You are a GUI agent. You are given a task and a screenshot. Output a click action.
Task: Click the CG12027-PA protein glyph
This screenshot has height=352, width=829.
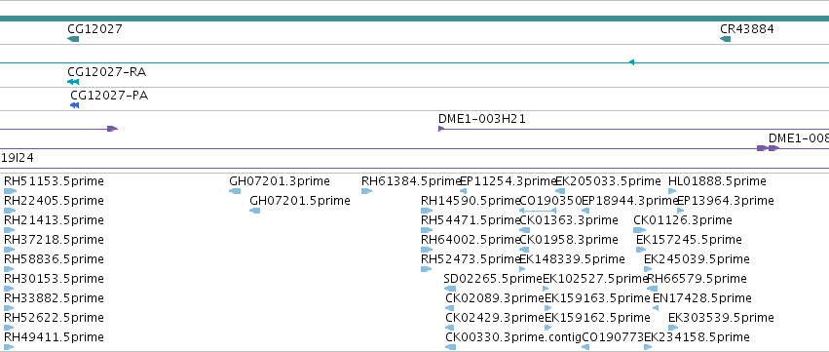pos(75,105)
